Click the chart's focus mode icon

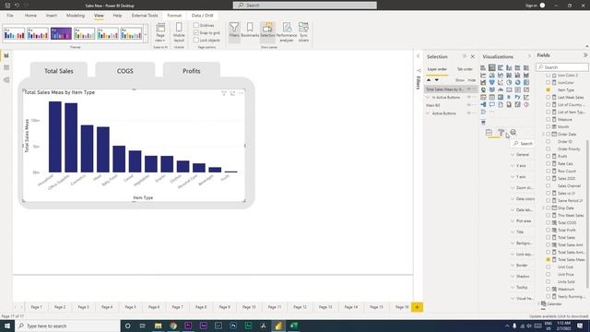tap(232, 93)
